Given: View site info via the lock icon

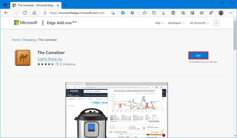Looking at the screenshot, I should tap(45, 13).
